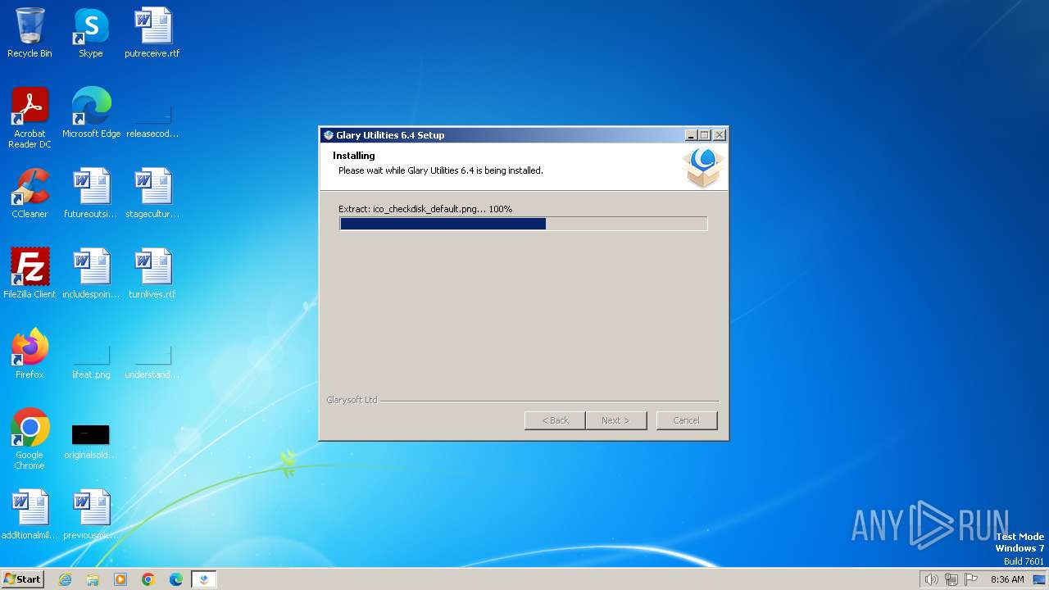Image resolution: width=1049 pixels, height=590 pixels.
Task: Select the additionalmil... document icon
Action: tap(30, 515)
